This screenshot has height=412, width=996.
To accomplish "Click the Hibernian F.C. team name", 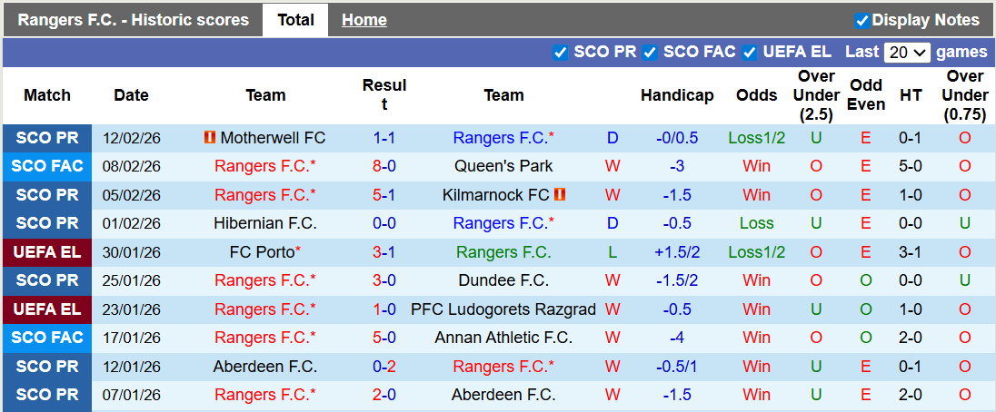I will (x=265, y=223).
